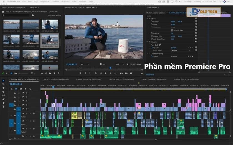Click New Item icon in Project panel
The height and width of the screenshot is (145, 233).
tap(54, 73)
